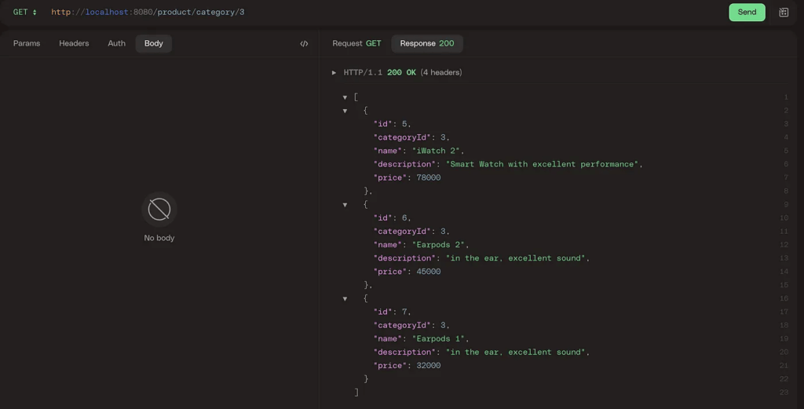This screenshot has height=409, width=804.
Task: Expand the HTTP/1.1 200 OK headers
Action: 334,73
